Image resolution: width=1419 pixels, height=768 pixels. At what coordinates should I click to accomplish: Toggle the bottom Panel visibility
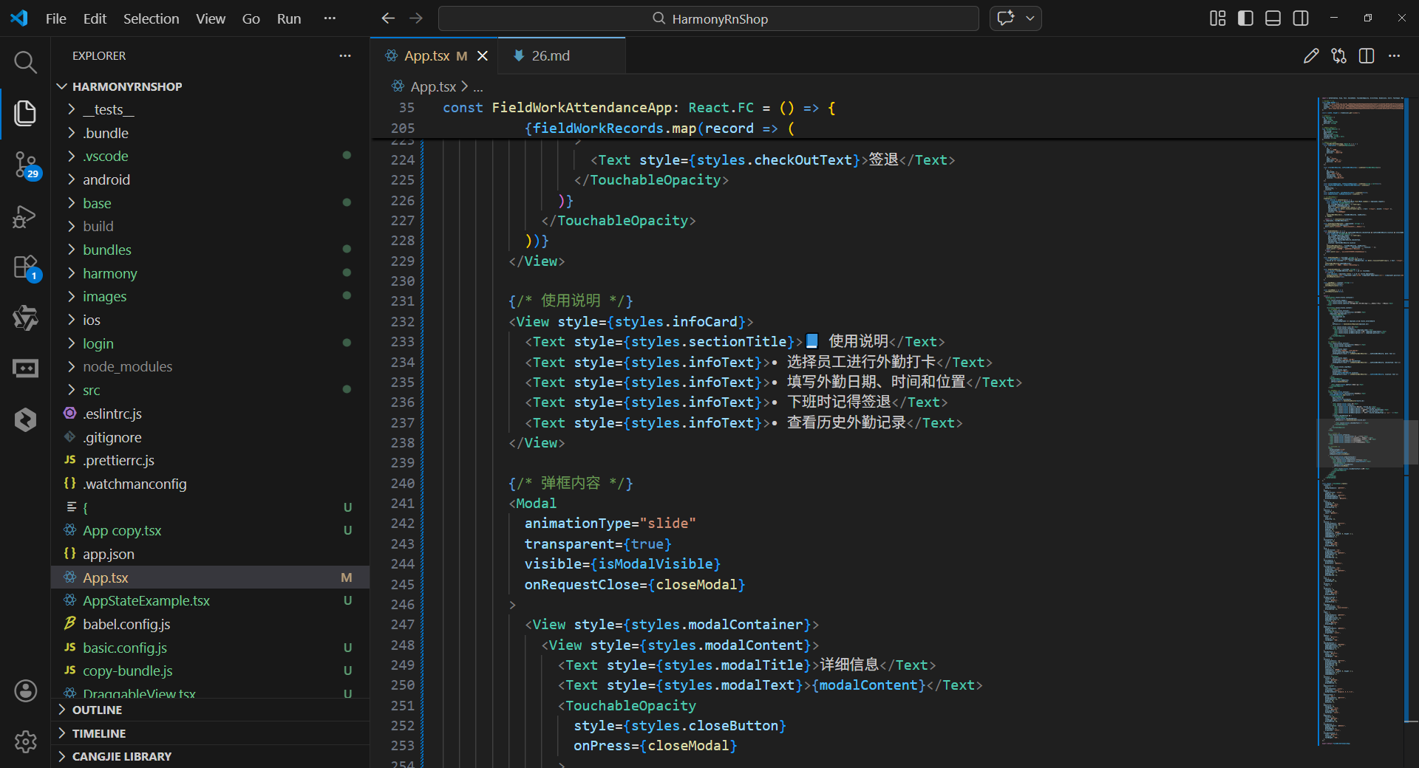click(x=1273, y=18)
